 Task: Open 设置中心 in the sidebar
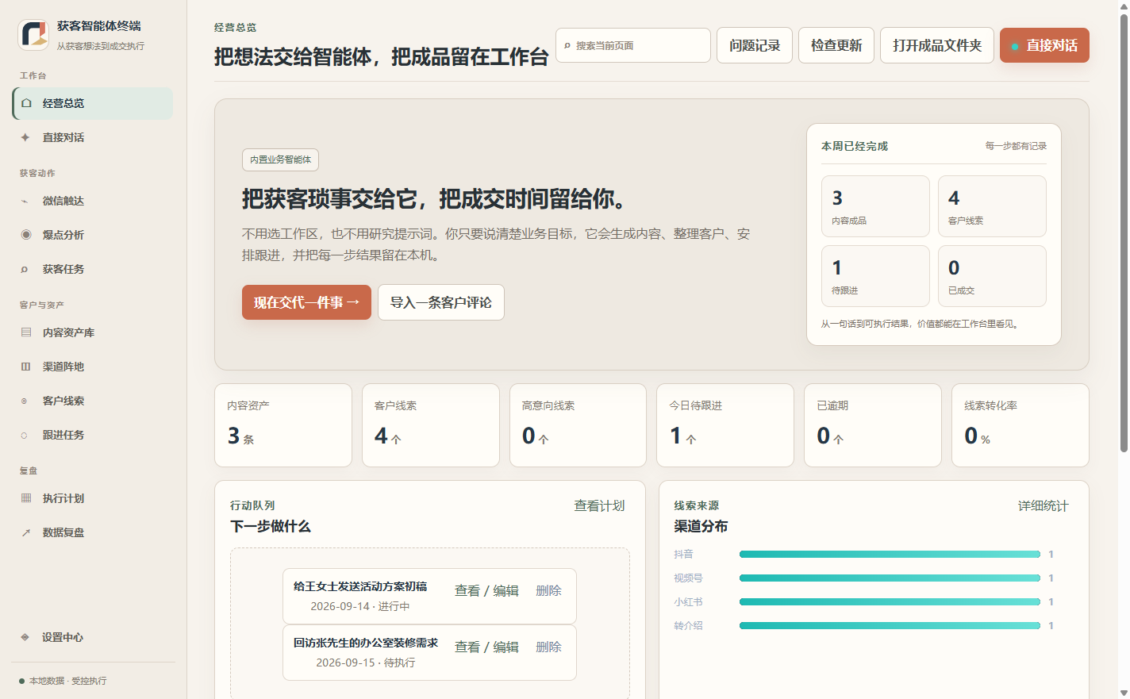click(x=93, y=637)
